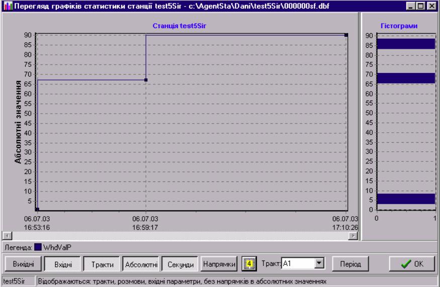Click the statistics app icon in title bar
This screenshot has width=440, height=287.
point(8,6)
